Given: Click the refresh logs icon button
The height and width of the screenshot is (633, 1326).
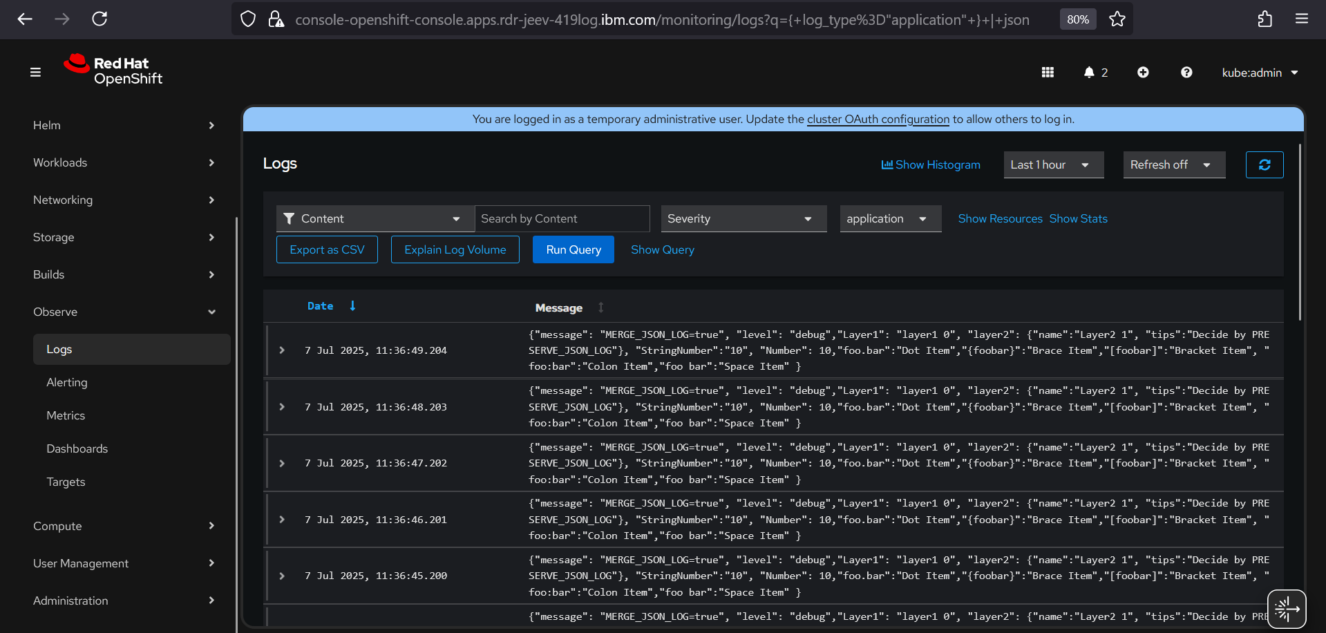Looking at the screenshot, I should [1264, 165].
